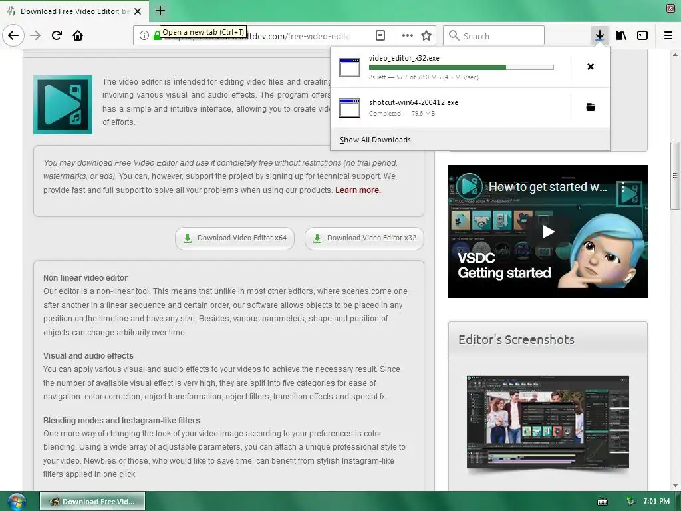The height and width of the screenshot is (511, 681).
Task: Play the VSDC Getting started video
Action: [x=548, y=232]
